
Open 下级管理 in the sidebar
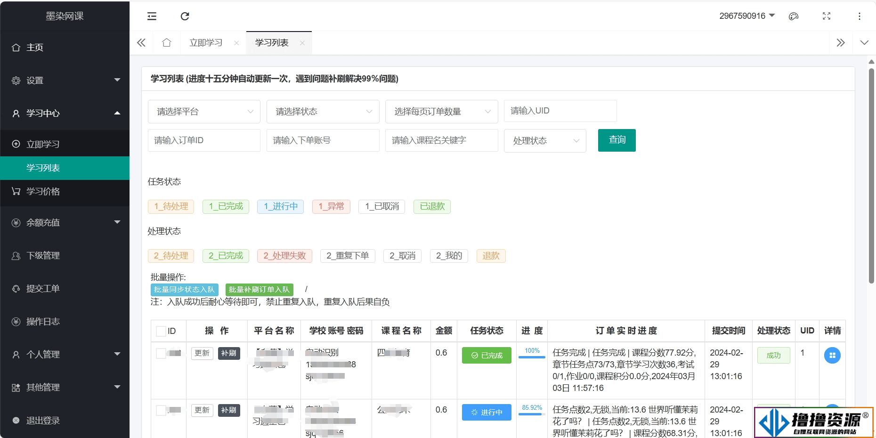click(65, 256)
